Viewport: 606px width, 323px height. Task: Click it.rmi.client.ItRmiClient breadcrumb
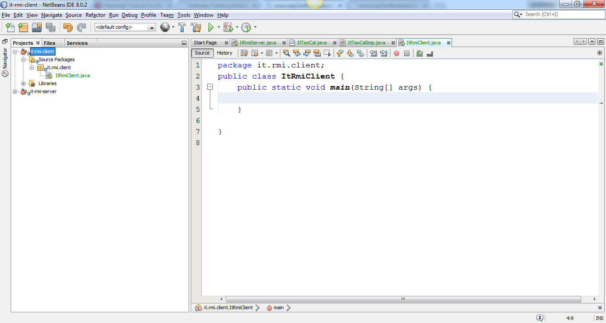click(x=228, y=307)
